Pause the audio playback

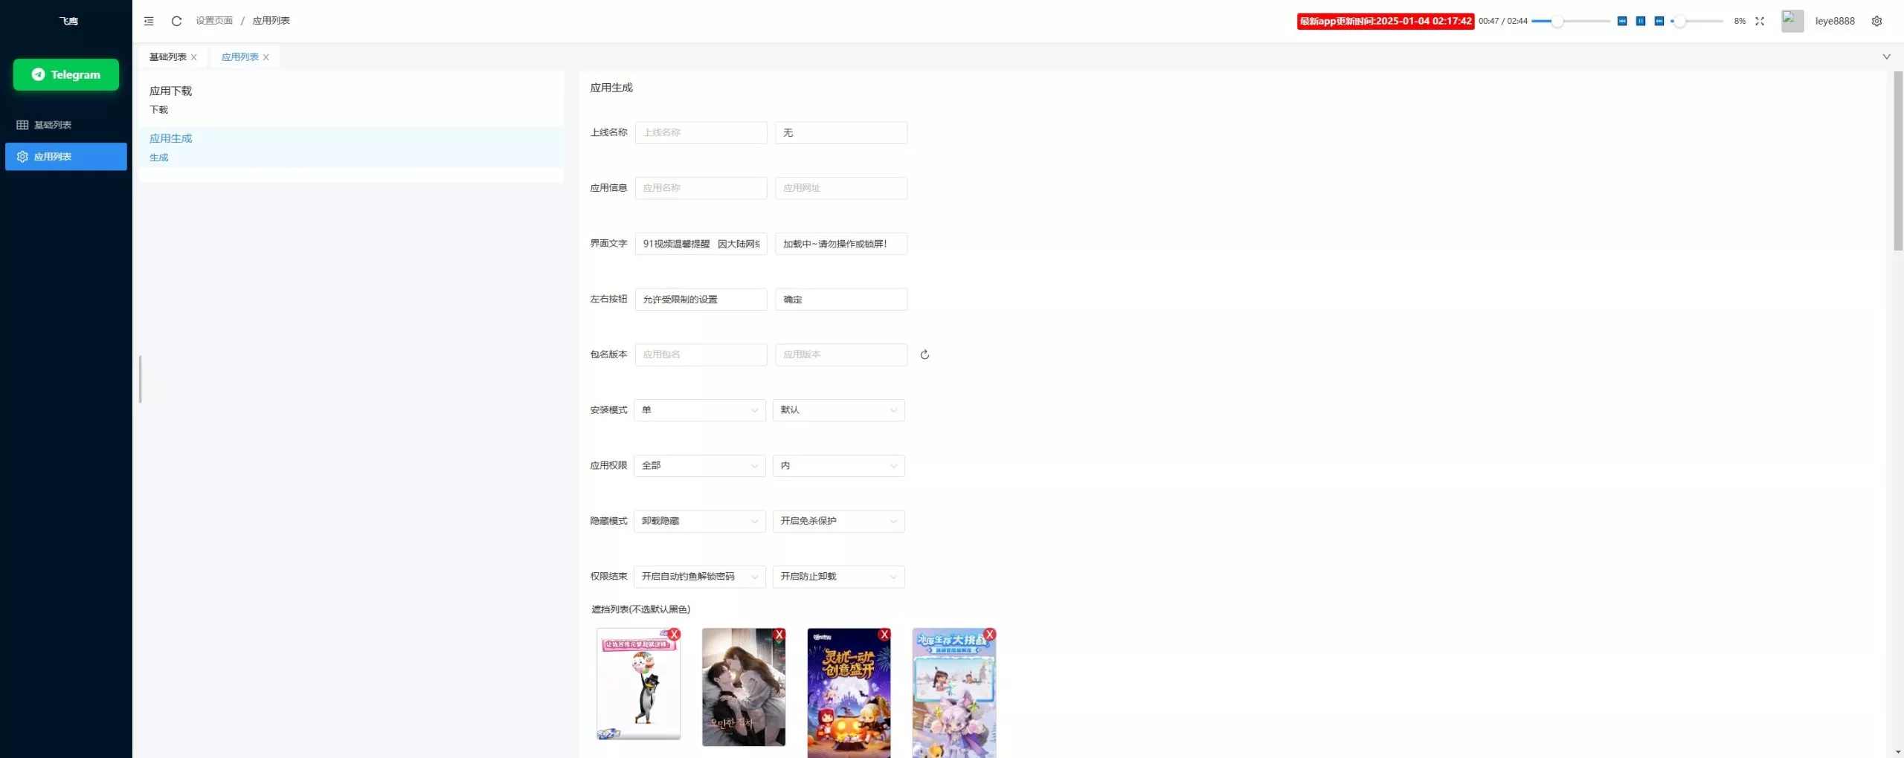coord(1641,22)
